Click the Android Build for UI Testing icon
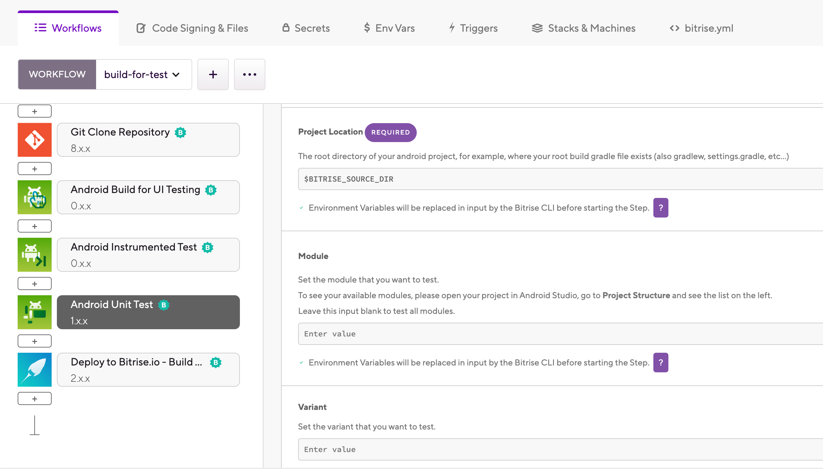This screenshot has width=823, height=469. 35,197
